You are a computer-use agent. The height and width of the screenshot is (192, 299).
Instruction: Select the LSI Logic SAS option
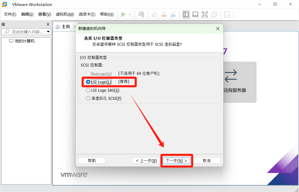pos(88,90)
